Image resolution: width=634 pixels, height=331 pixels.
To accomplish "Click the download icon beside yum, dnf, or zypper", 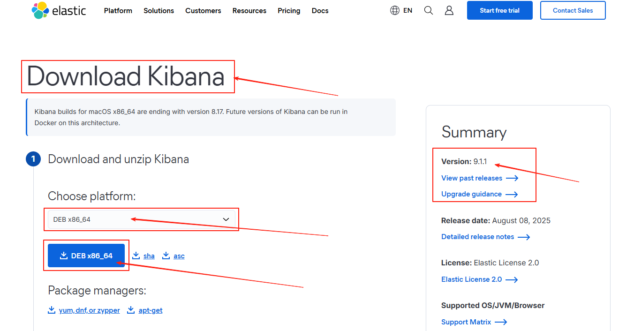I will 52,310.
